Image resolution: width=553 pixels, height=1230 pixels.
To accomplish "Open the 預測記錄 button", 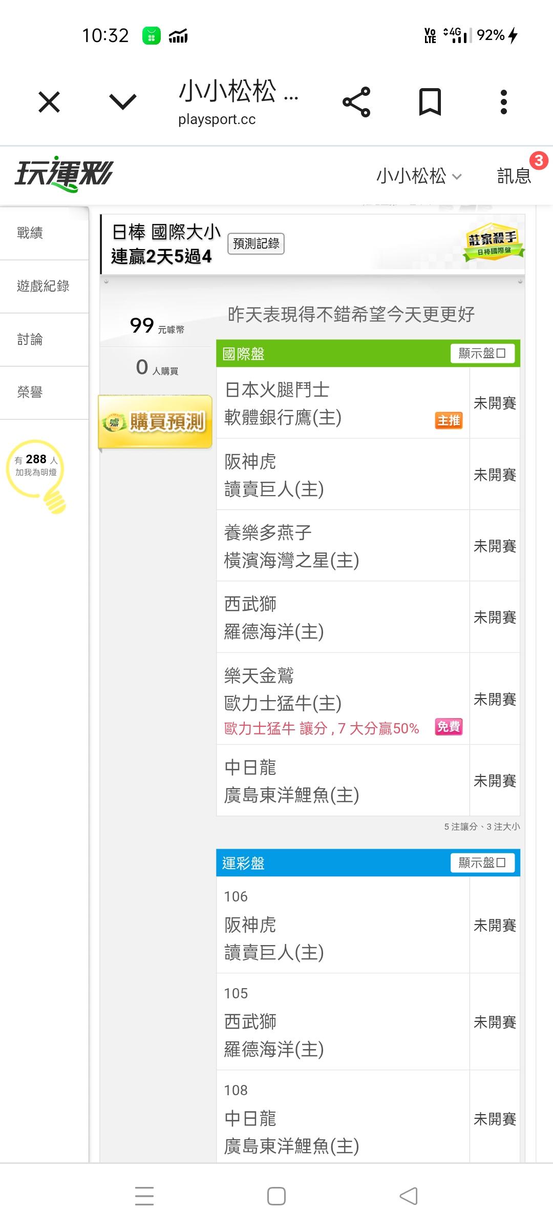I will coord(256,243).
